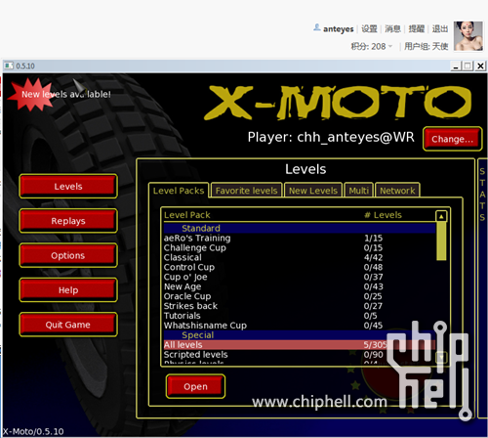The image size is (488, 438).
Task: Click the Change... player button
Action: [x=452, y=139]
